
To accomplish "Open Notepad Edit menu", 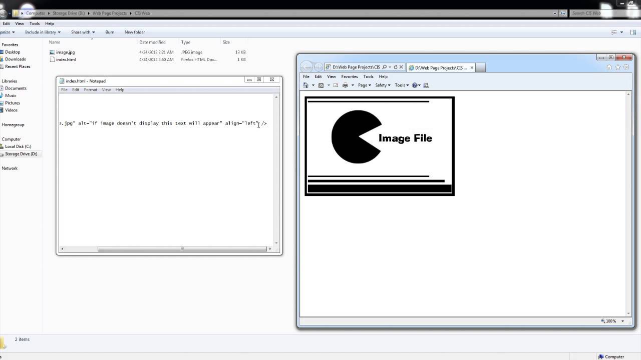I will click(x=76, y=89).
